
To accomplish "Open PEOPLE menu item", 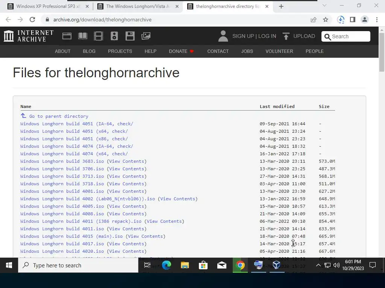I will (315, 51).
